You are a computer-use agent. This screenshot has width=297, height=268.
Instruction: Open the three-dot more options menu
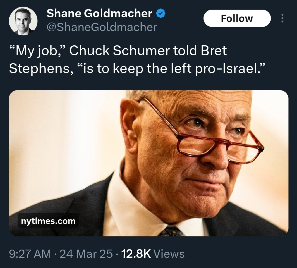(x=282, y=18)
